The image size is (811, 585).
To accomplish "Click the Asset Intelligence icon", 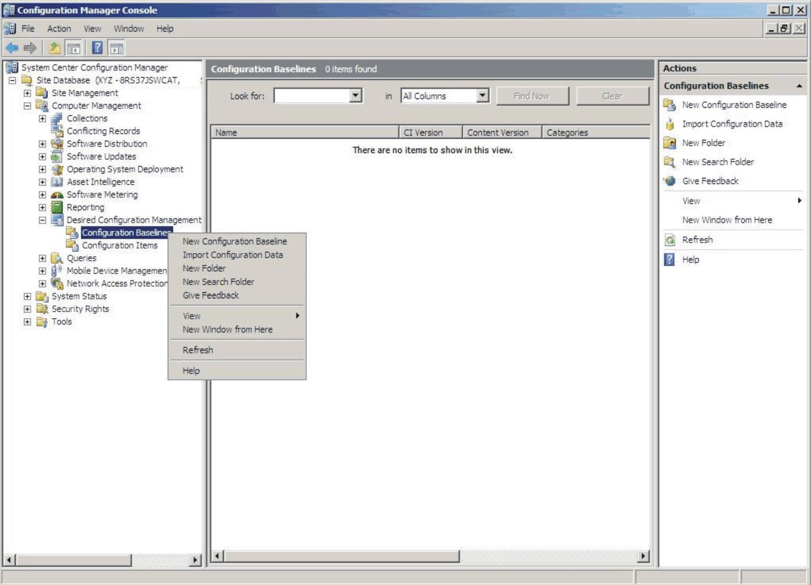I will tap(57, 182).
